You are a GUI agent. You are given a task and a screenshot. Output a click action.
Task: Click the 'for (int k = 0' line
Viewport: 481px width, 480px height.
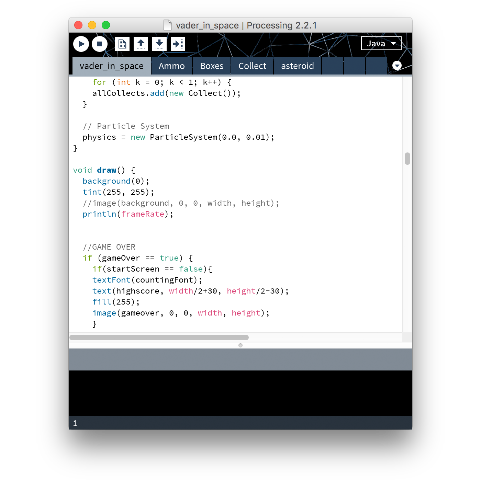coord(162,82)
